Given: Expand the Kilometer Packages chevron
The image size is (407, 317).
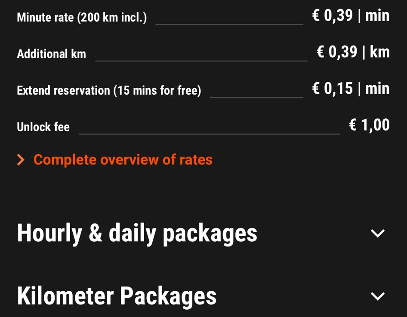Looking at the screenshot, I should [x=377, y=296].
